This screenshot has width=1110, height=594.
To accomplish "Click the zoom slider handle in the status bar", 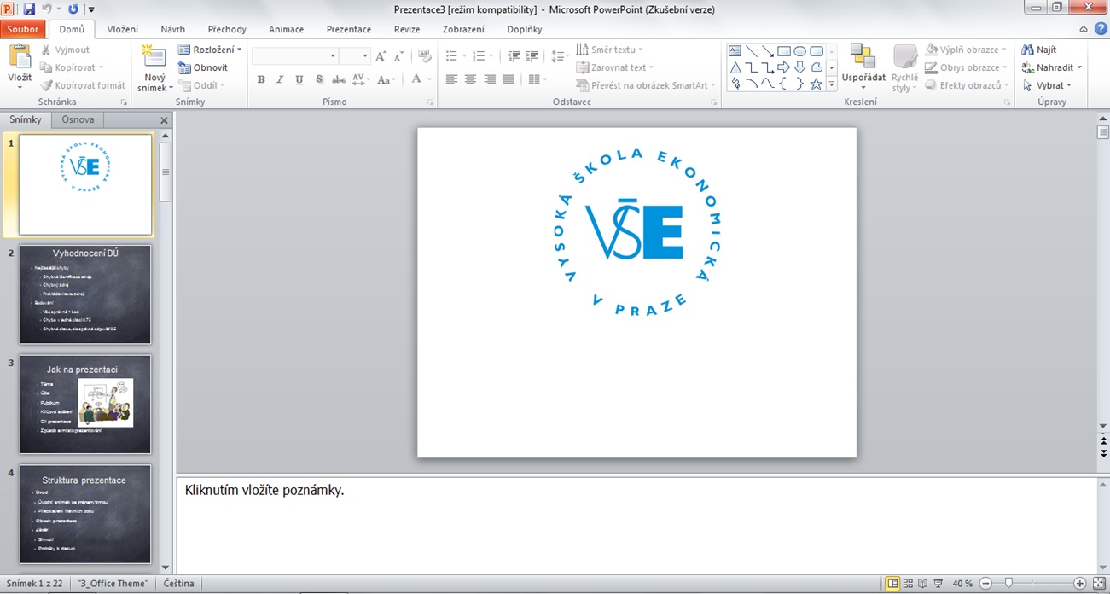I will click(x=1008, y=584).
